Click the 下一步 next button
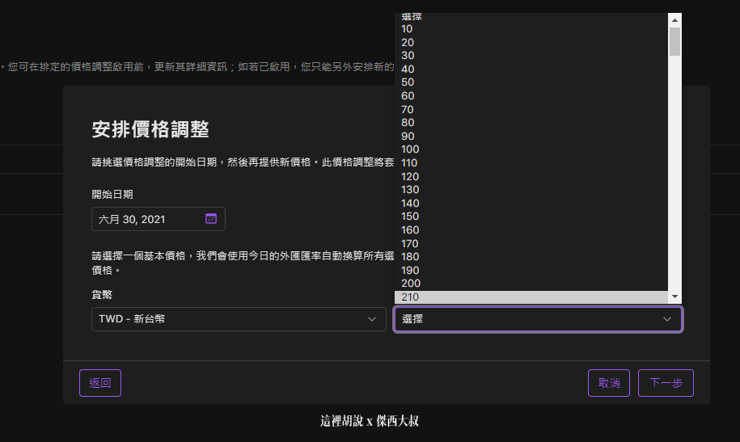 666,383
